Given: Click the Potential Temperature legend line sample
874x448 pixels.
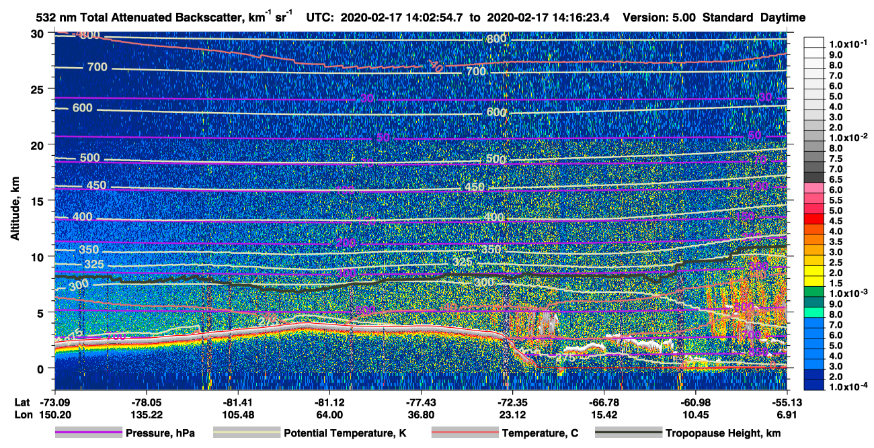Looking at the screenshot, I should tap(246, 433).
